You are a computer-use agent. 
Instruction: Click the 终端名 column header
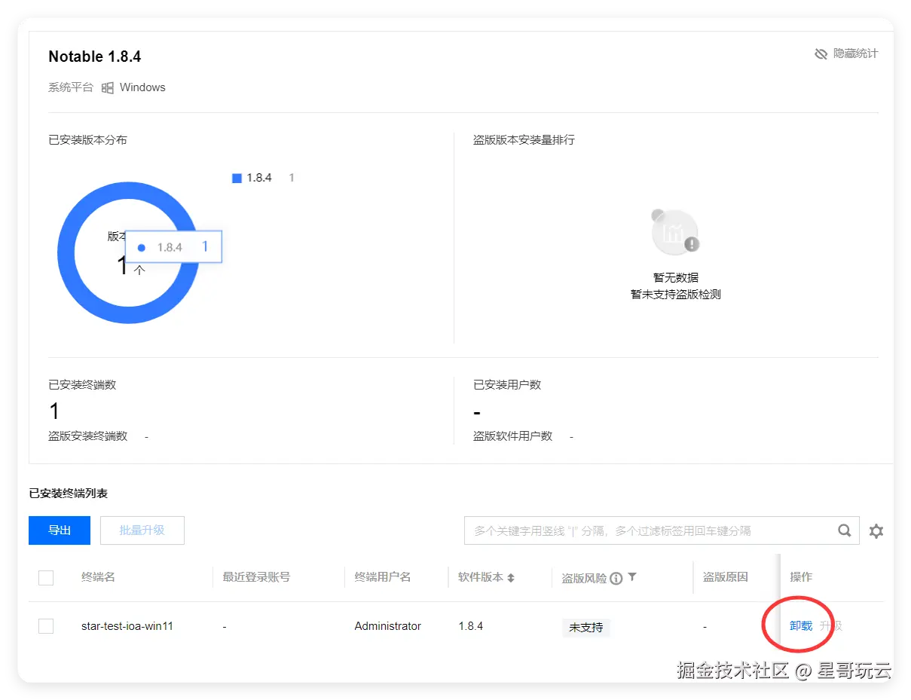coord(98,577)
